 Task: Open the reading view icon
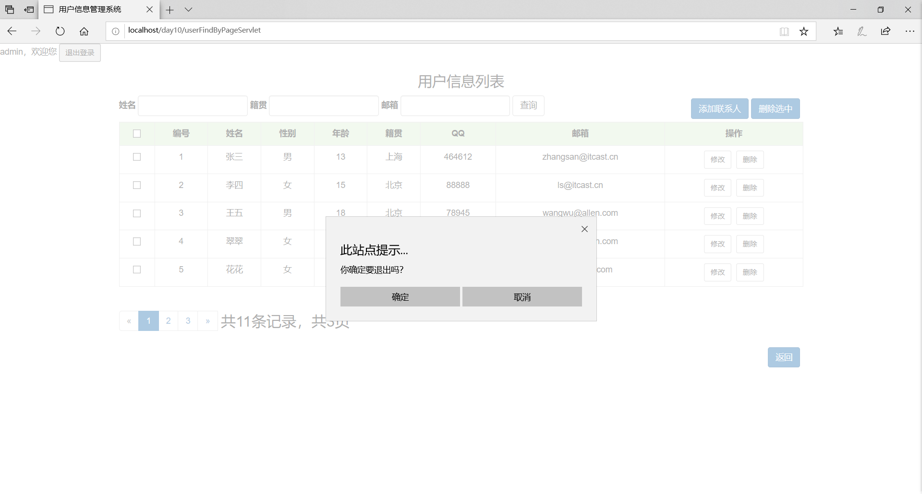click(784, 32)
